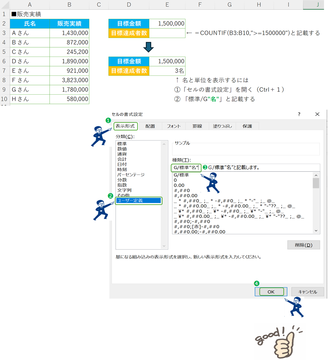Close the セルの書式設定 dialog with X
The width and height of the screenshot is (332, 360).
[x=317, y=114]
